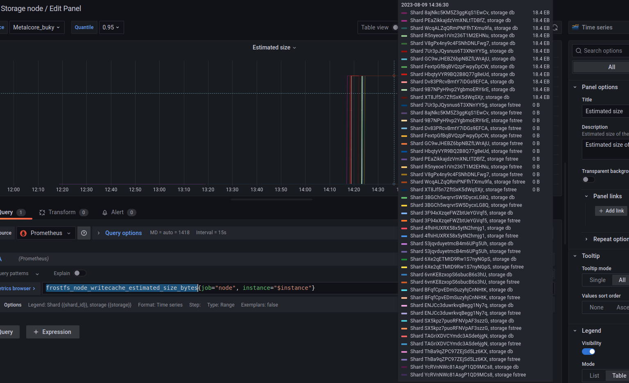This screenshot has height=383, width=629.
Task: Switch to the Query tab
Action: (x=12, y=212)
